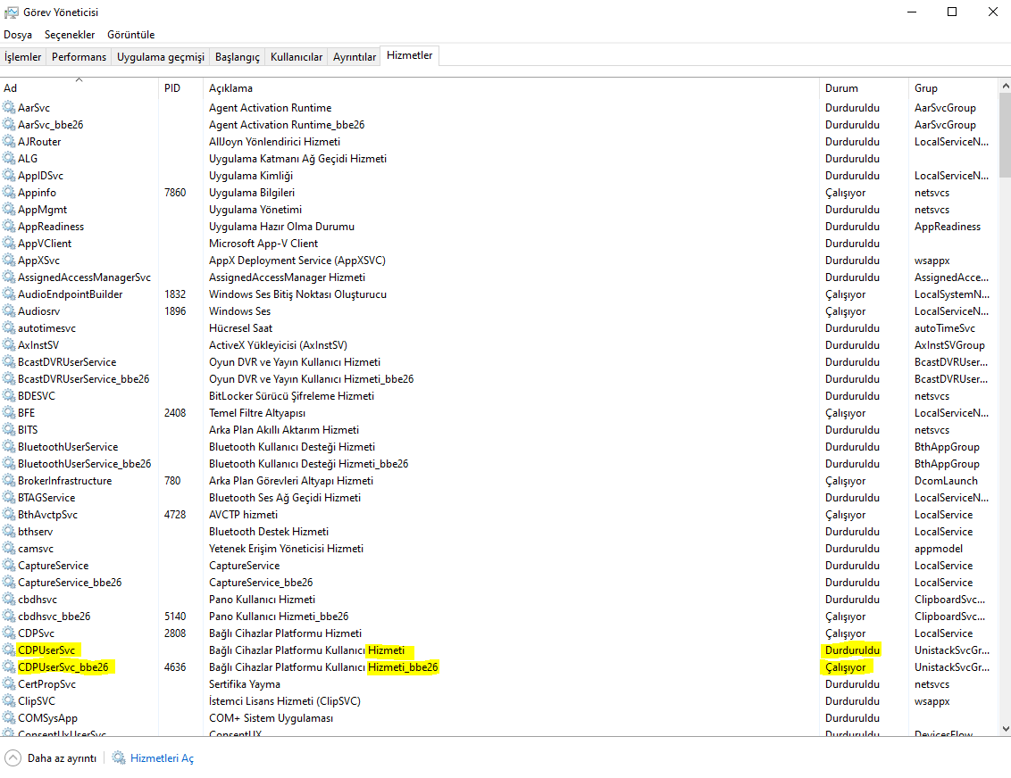The width and height of the screenshot is (1011, 778).
Task: Click the service icon beside autotimesvc
Action: pos(9,327)
